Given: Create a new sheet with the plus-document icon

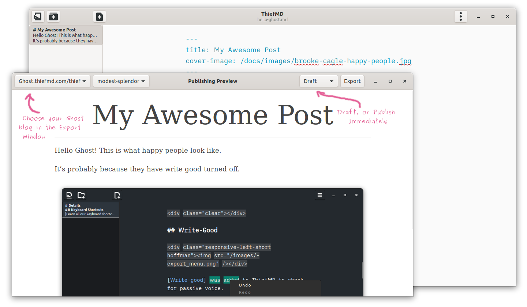Looking at the screenshot, I should (100, 16).
